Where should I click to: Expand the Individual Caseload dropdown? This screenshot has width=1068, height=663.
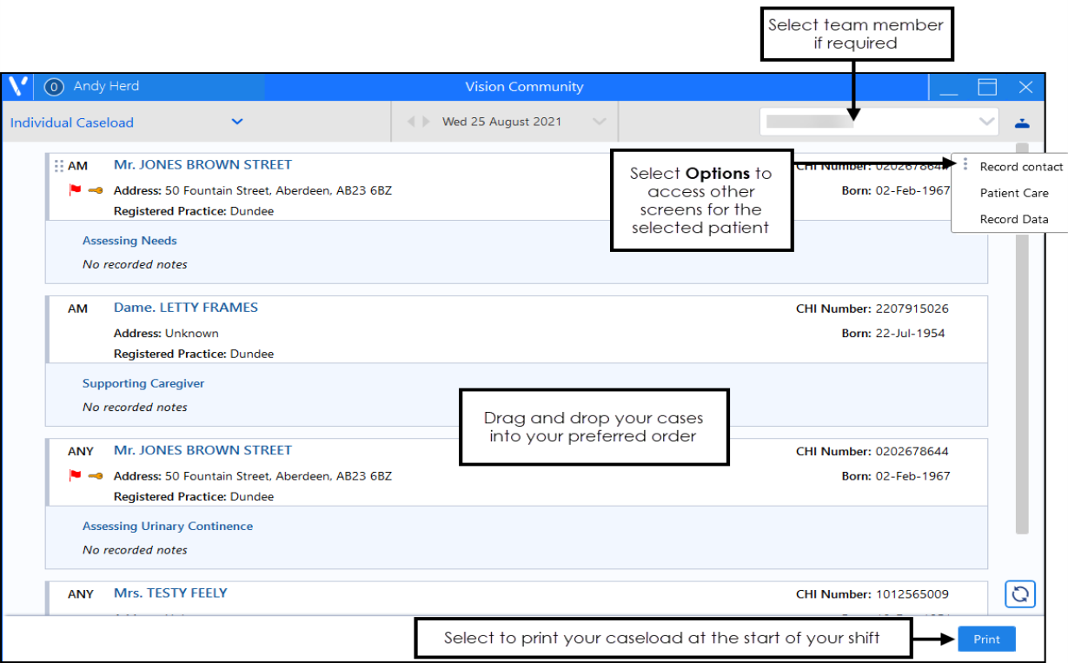click(x=237, y=122)
